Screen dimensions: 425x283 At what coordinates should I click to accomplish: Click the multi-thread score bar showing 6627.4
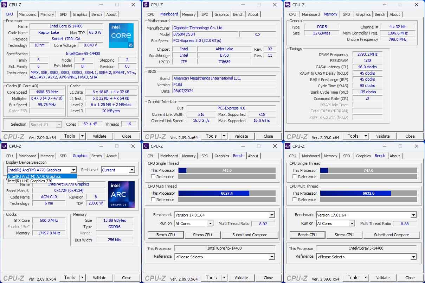(x=227, y=193)
